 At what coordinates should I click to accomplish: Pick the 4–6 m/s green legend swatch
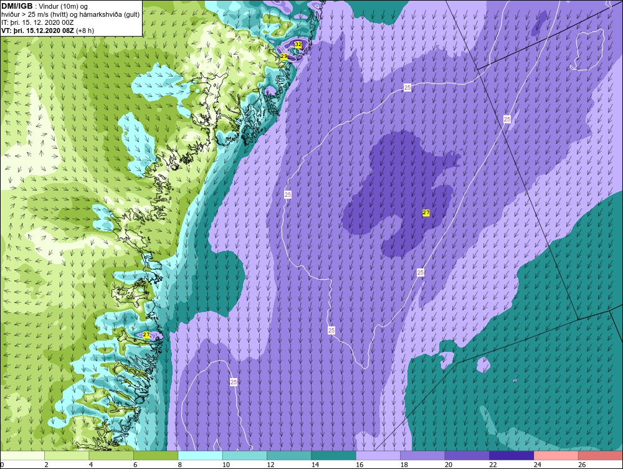point(112,455)
